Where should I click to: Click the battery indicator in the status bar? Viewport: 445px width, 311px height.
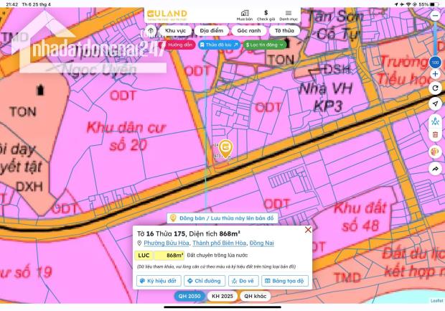[434, 4]
